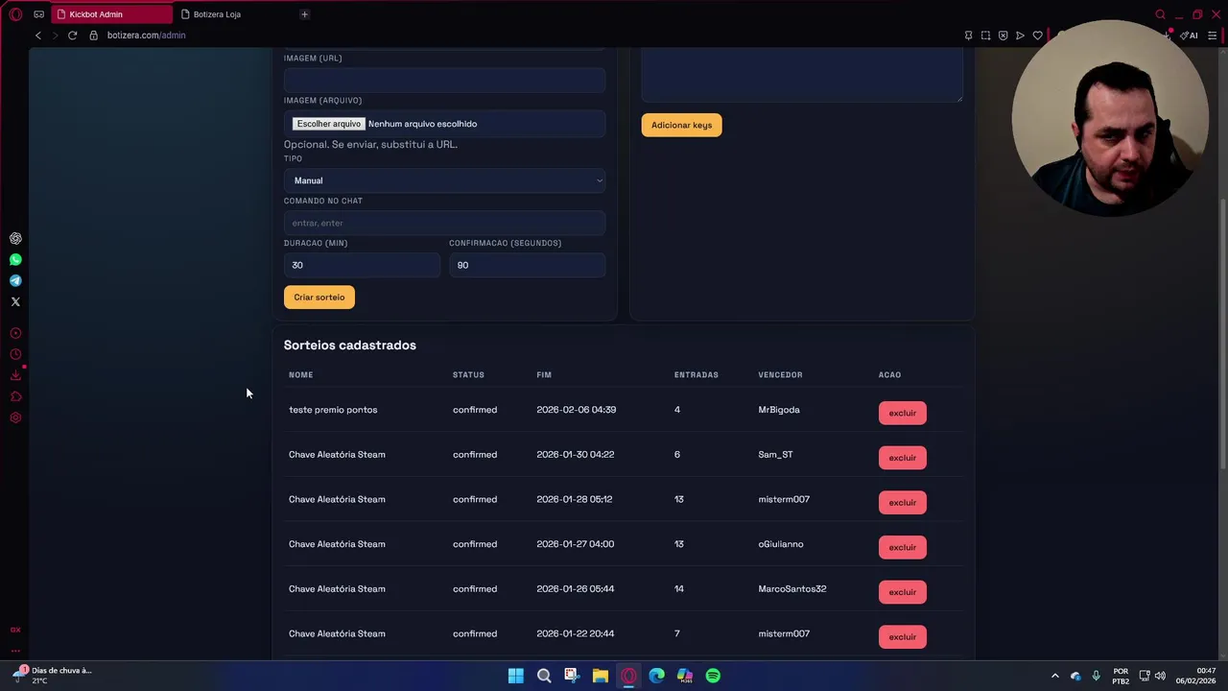Open Telegram in the Opera sidebar
This screenshot has height=691, width=1228.
(15, 280)
